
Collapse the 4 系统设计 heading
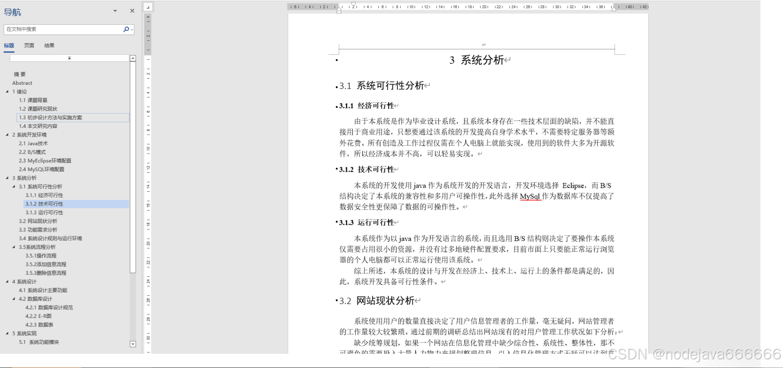[7, 282]
